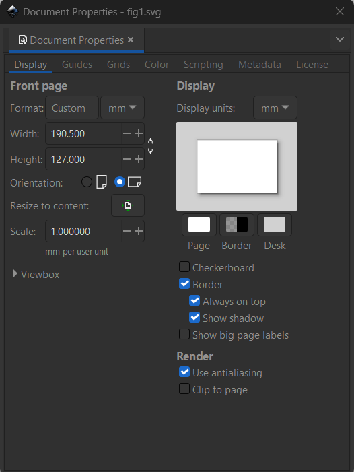Click the 'Render' heading
Image resolution: width=354 pixels, height=472 pixels.
click(x=195, y=356)
